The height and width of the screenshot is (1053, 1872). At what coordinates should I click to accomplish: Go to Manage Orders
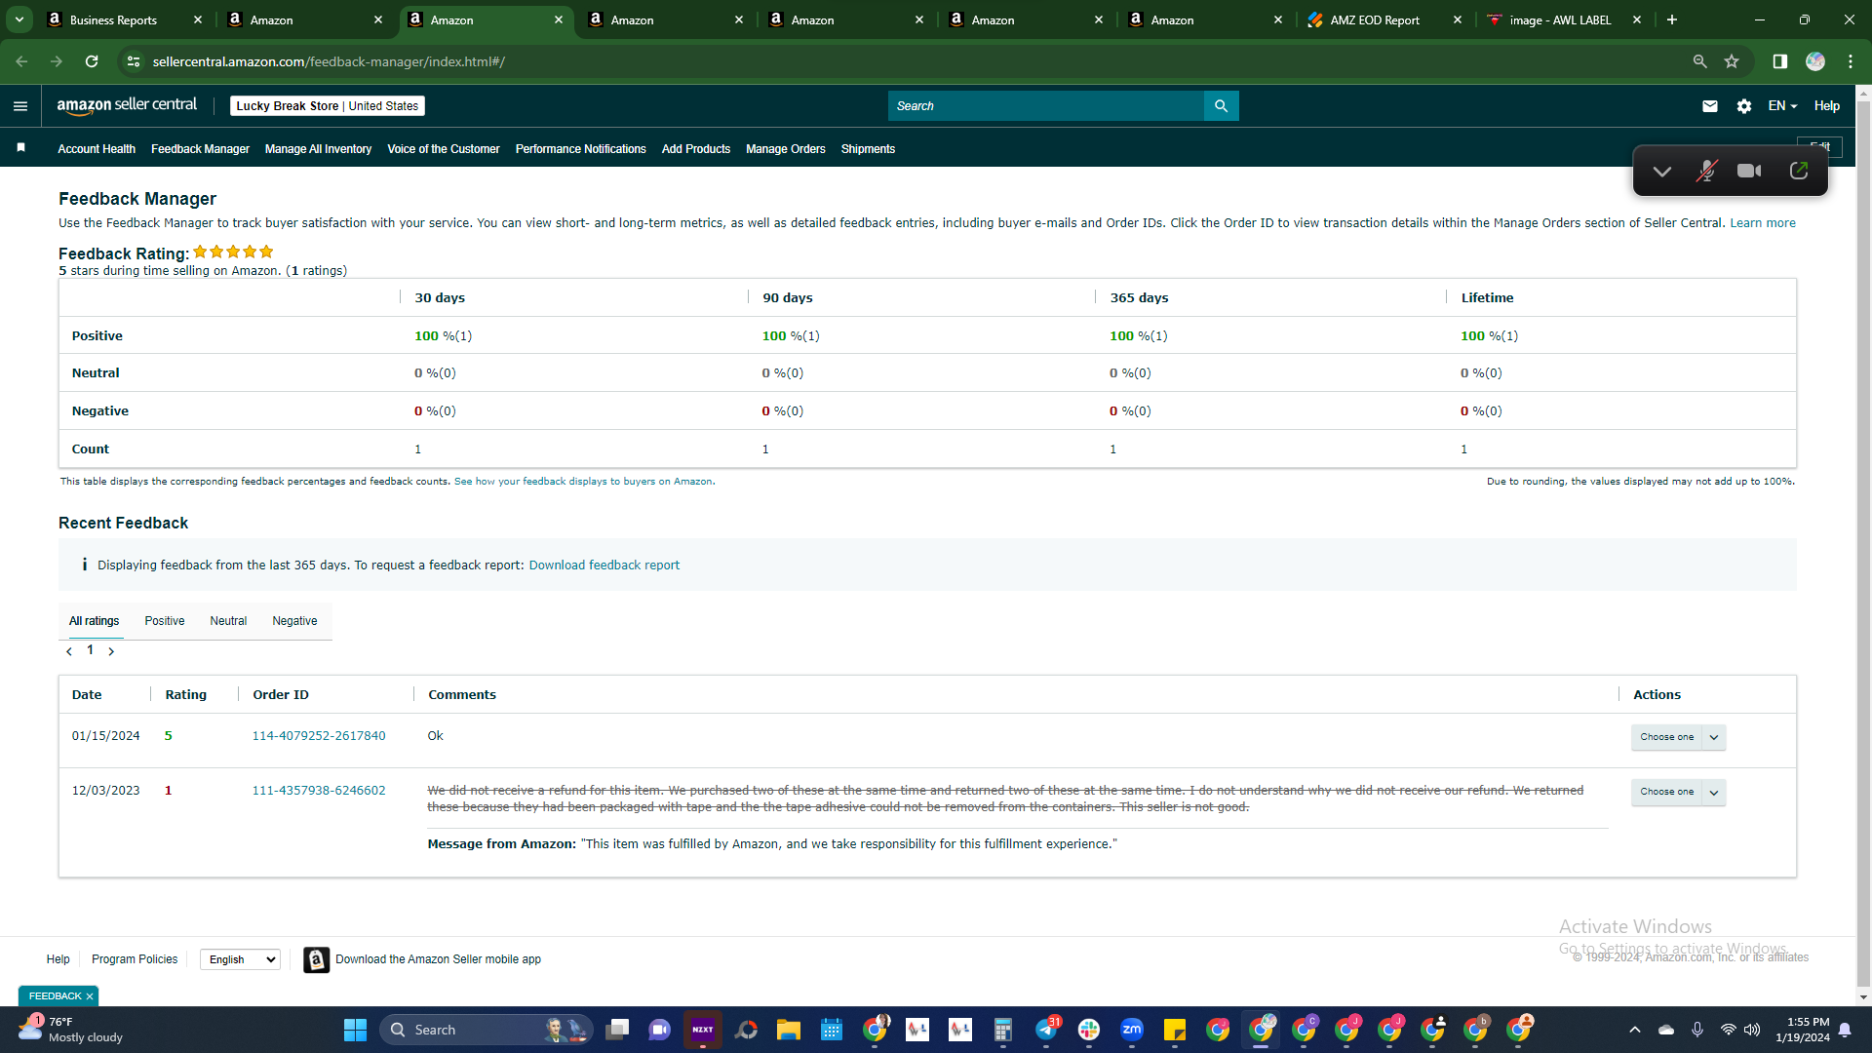786,149
